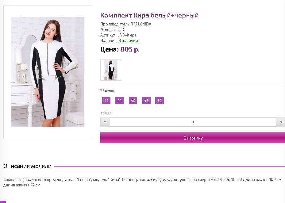Open the small product thumbnail image

111,70
